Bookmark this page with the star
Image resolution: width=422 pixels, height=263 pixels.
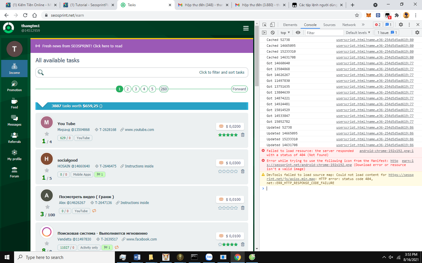(x=357, y=15)
